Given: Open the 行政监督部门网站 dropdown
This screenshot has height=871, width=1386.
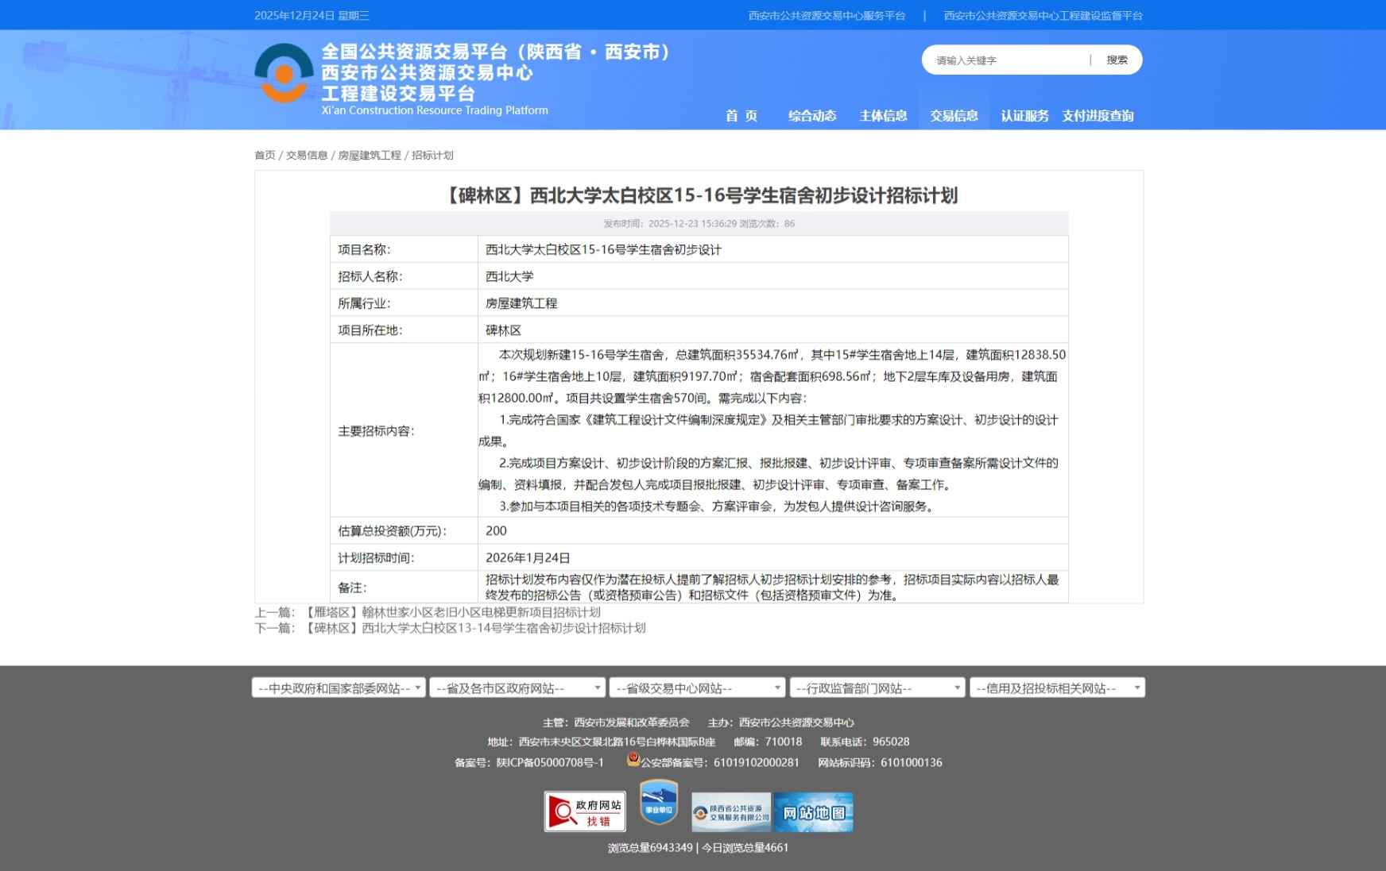Looking at the screenshot, I should [x=877, y=688].
